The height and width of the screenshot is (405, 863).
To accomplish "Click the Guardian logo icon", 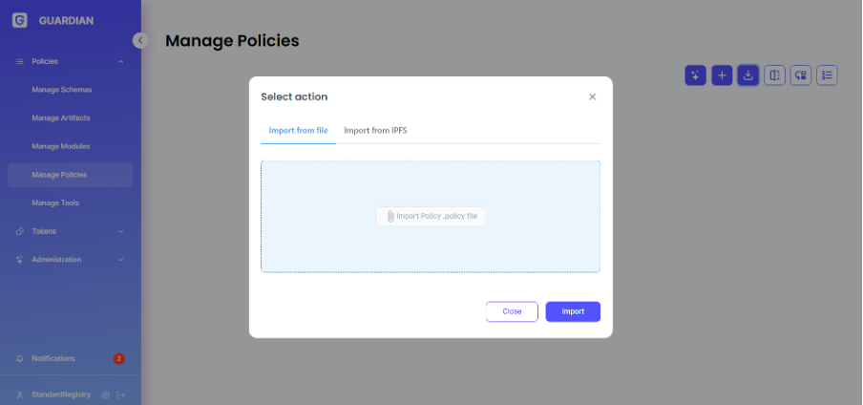I will (20, 19).
